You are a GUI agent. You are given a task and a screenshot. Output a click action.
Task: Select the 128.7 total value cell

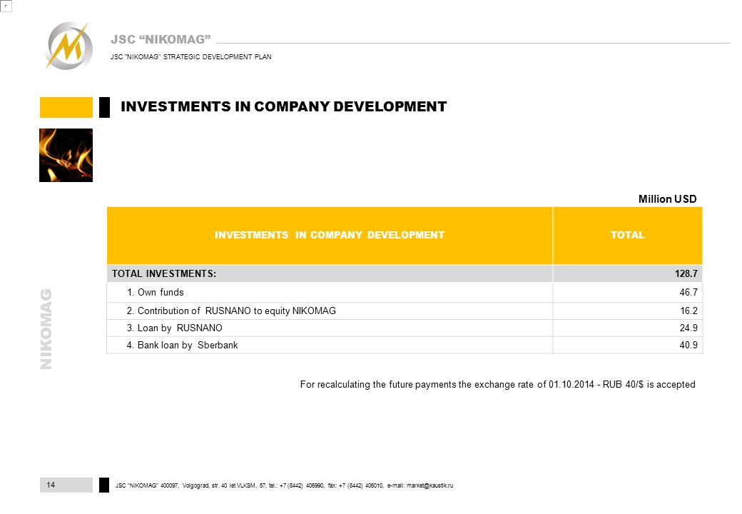click(627, 273)
